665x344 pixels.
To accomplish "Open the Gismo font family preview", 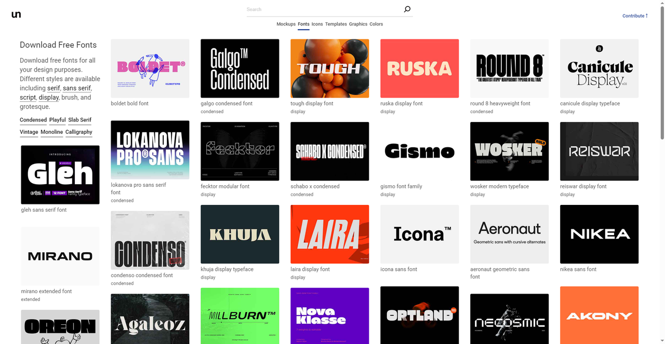I will click(x=419, y=152).
